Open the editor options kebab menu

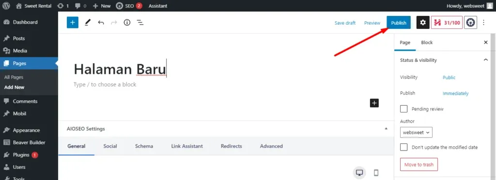pyautogui.click(x=483, y=23)
